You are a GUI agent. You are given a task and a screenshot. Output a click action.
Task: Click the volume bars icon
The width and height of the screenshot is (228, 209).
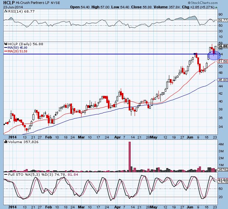click(x=6, y=142)
